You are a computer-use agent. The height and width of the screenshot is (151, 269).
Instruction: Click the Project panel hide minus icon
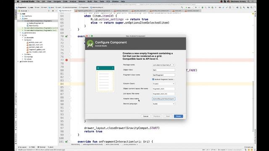point(56,11)
